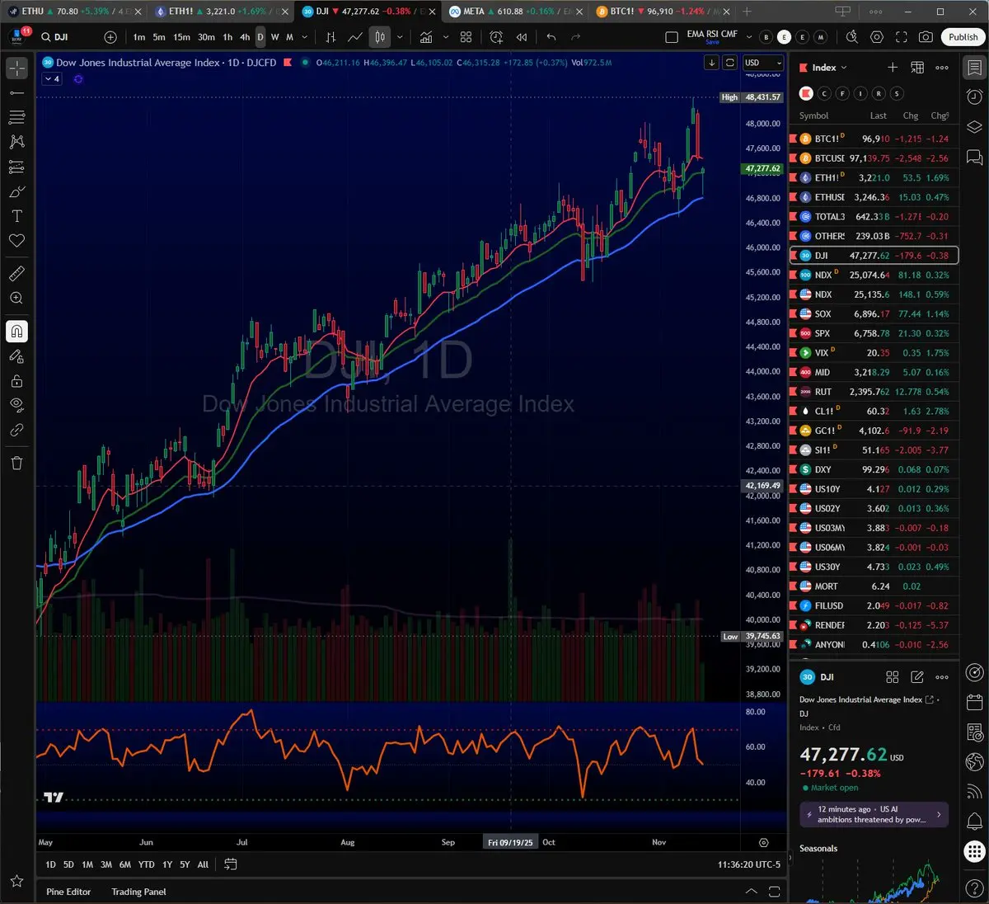Open the USD currency dropdown
The image size is (989, 904).
(762, 63)
